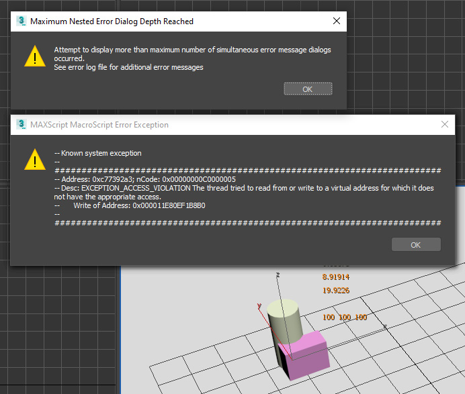Click the 8.91914 value text in viewport
465x394 pixels.
(x=336, y=277)
